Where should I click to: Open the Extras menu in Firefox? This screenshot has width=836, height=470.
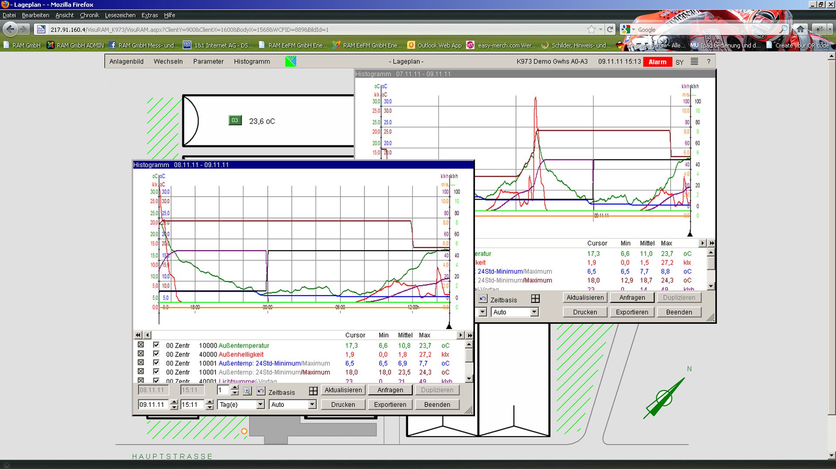coord(149,15)
